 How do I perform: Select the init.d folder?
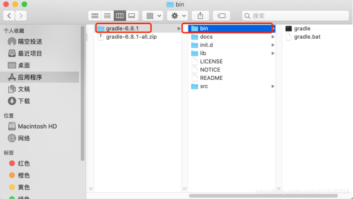pyautogui.click(x=232, y=45)
